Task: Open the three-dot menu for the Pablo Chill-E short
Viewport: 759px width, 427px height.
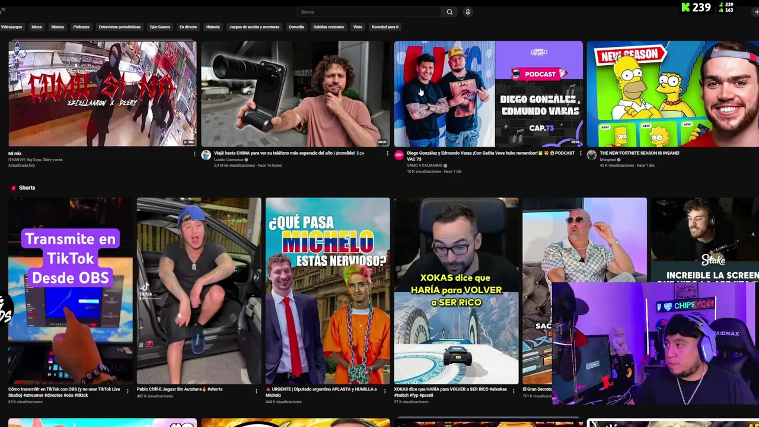Action: pyautogui.click(x=256, y=391)
